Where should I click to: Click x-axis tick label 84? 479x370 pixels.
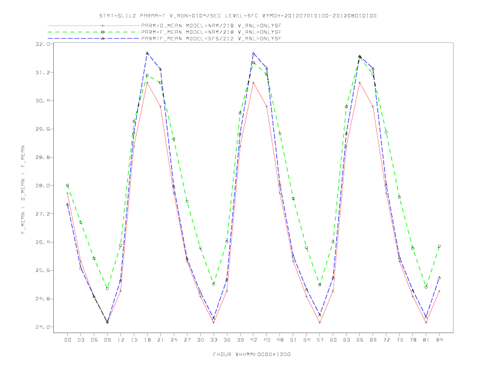pyautogui.click(x=440, y=340)
